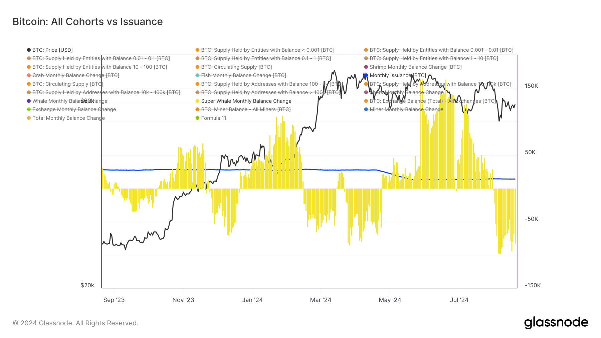
Task: Select the Jan '24 x-axis label
Action: 252,300
